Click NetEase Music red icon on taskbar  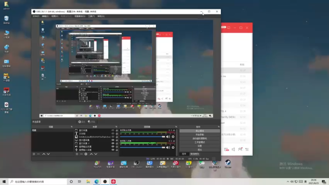point(114,181)
